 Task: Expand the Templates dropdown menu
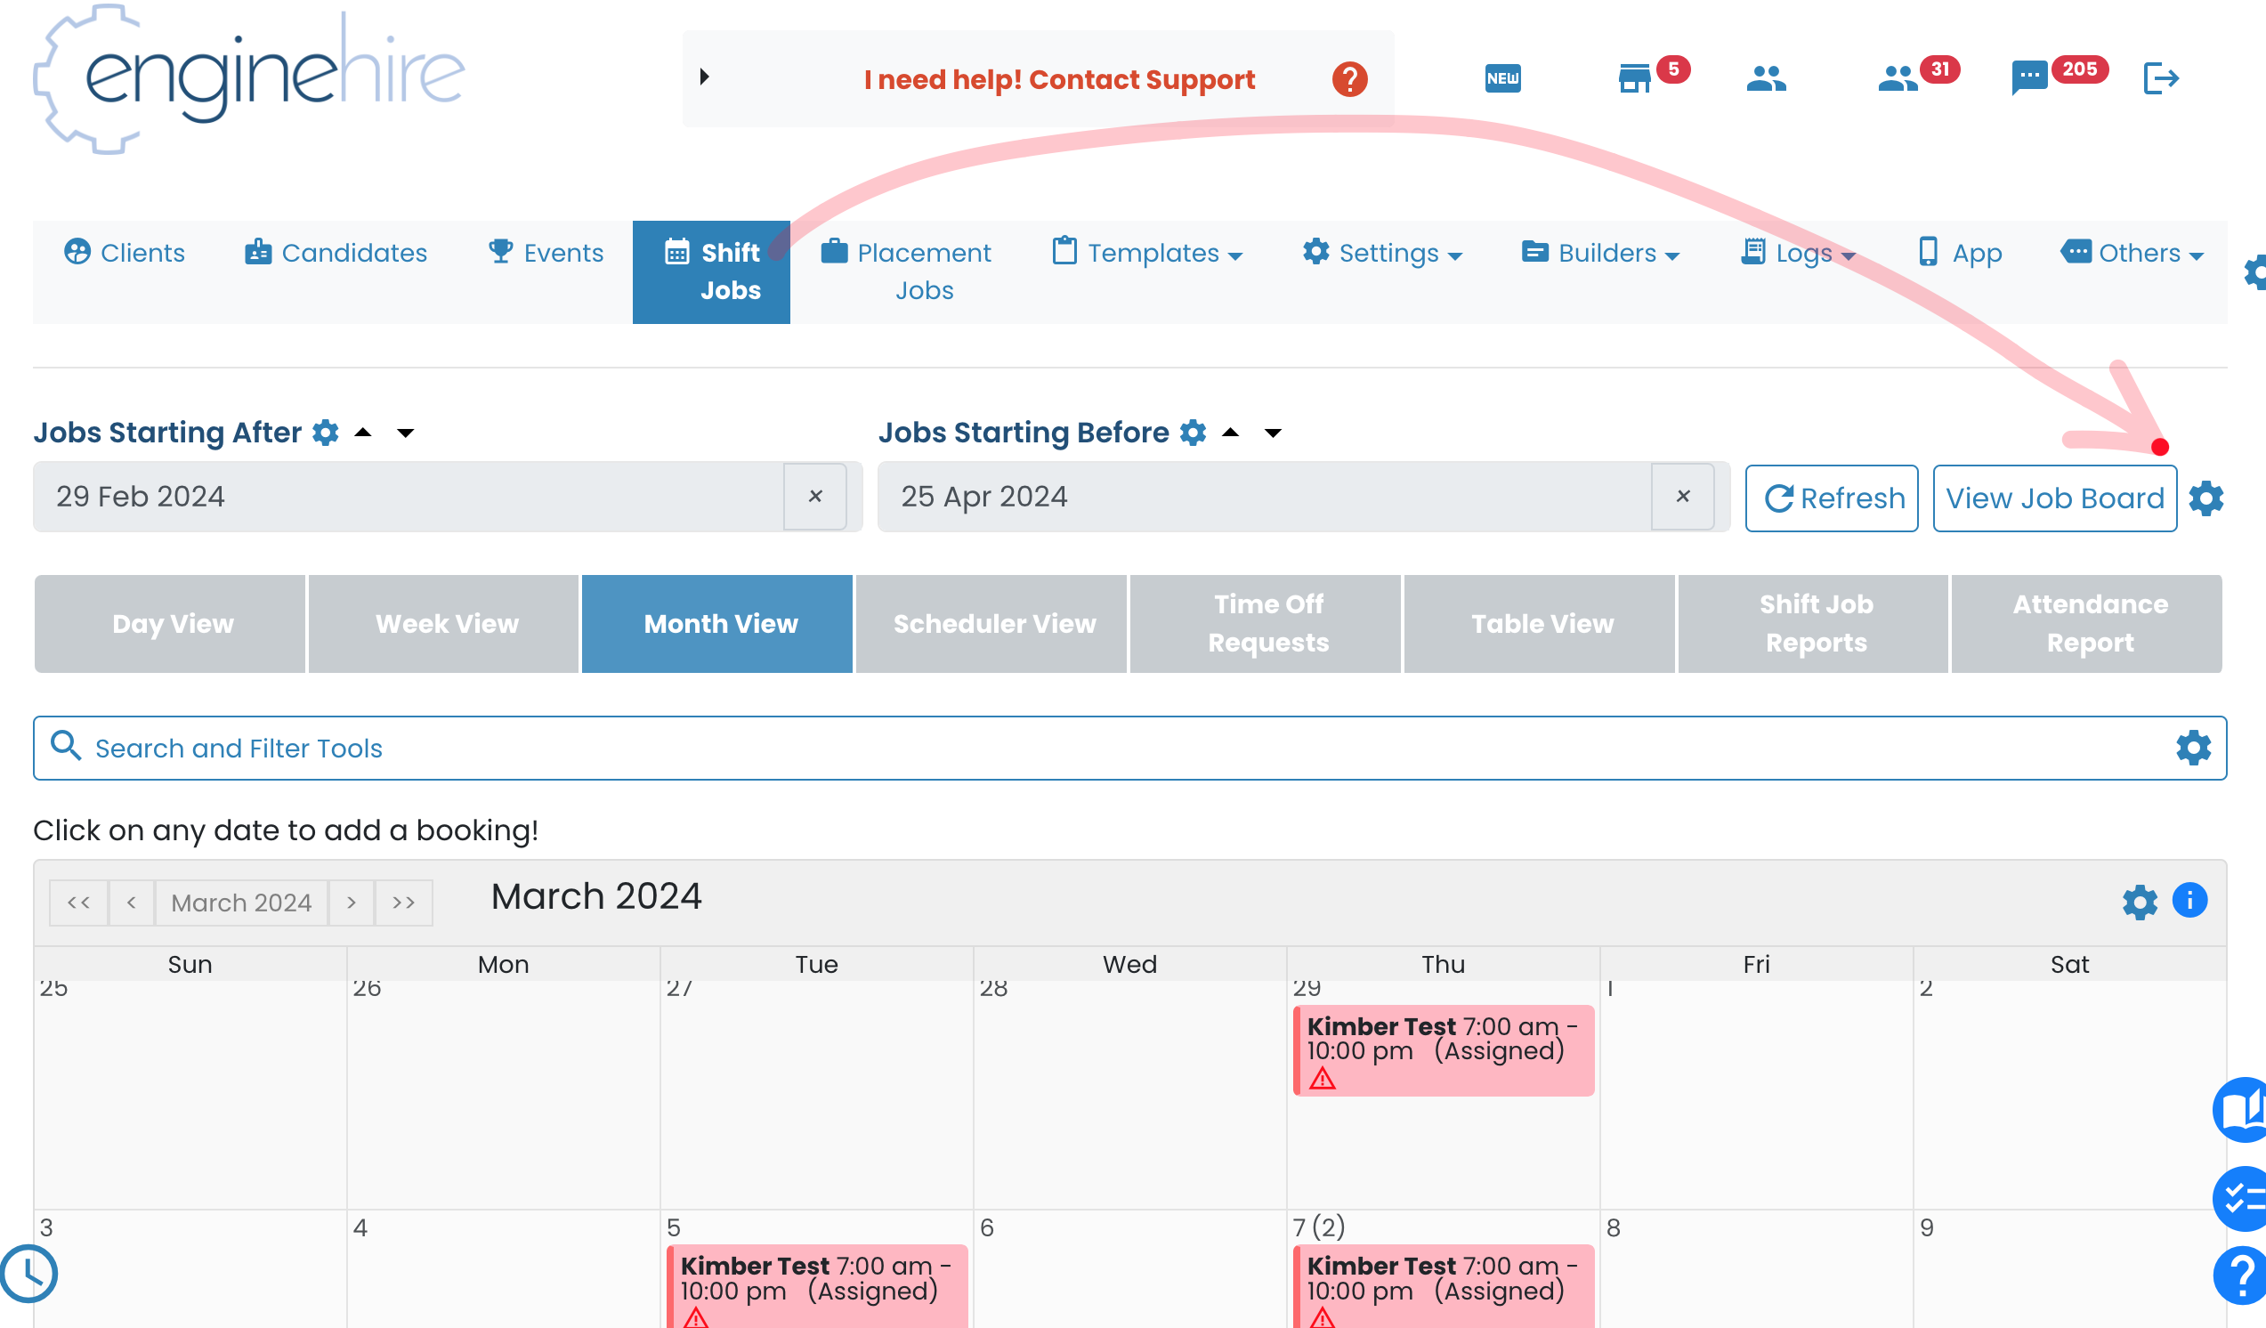[1147, 253]
